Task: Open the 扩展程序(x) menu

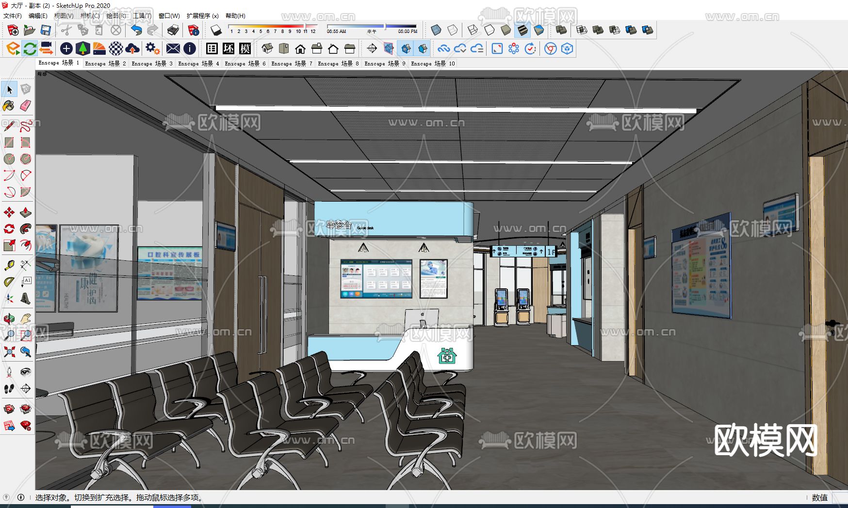Action: pos(202,16)
